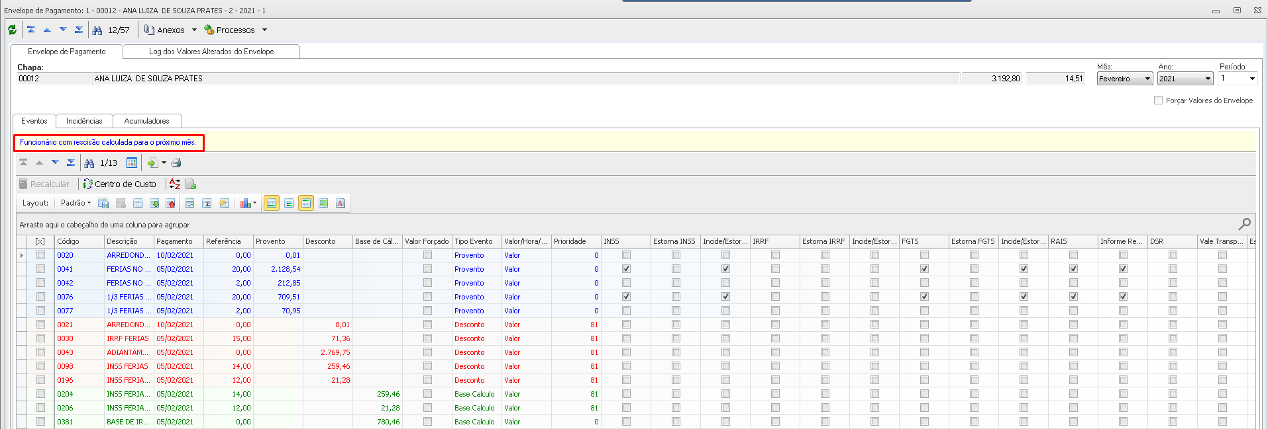Open the Padrão layout dropdown
This screenshot has width=1268, height=429.
pos(76,203)
